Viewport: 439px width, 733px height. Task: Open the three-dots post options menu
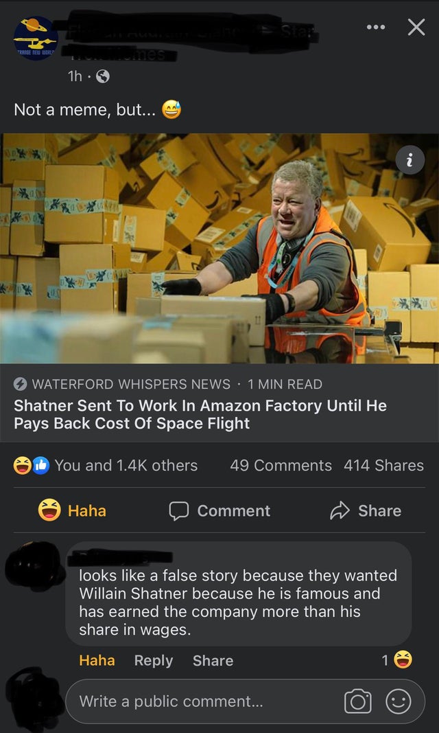click(376, 27)
